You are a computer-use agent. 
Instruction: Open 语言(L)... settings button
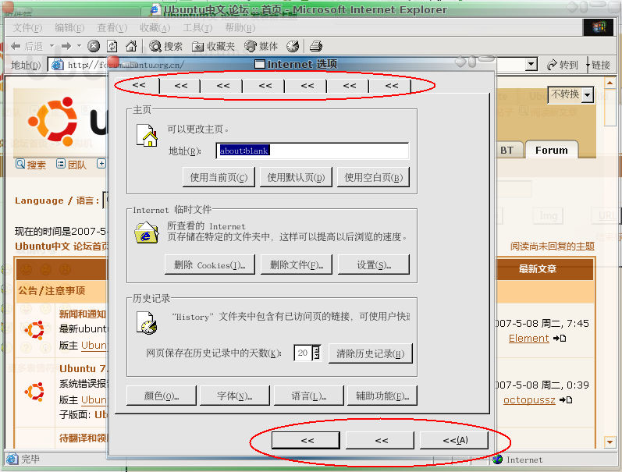308,396
